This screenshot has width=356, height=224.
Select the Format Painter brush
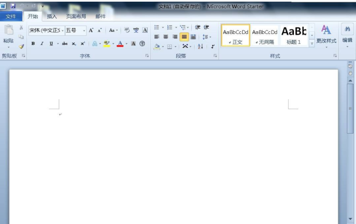[x=22, y=46]
